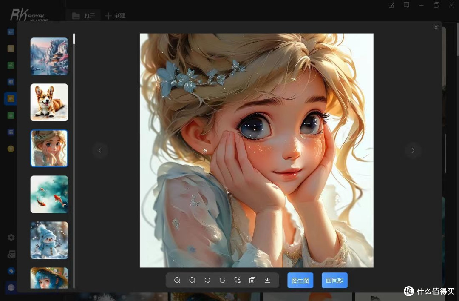
Task: Download the current image
Action: pyautogui.click(x=267, y=280)
